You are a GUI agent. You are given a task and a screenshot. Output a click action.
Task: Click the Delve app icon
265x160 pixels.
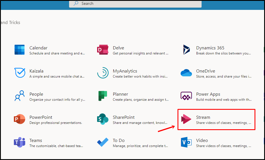103,50
